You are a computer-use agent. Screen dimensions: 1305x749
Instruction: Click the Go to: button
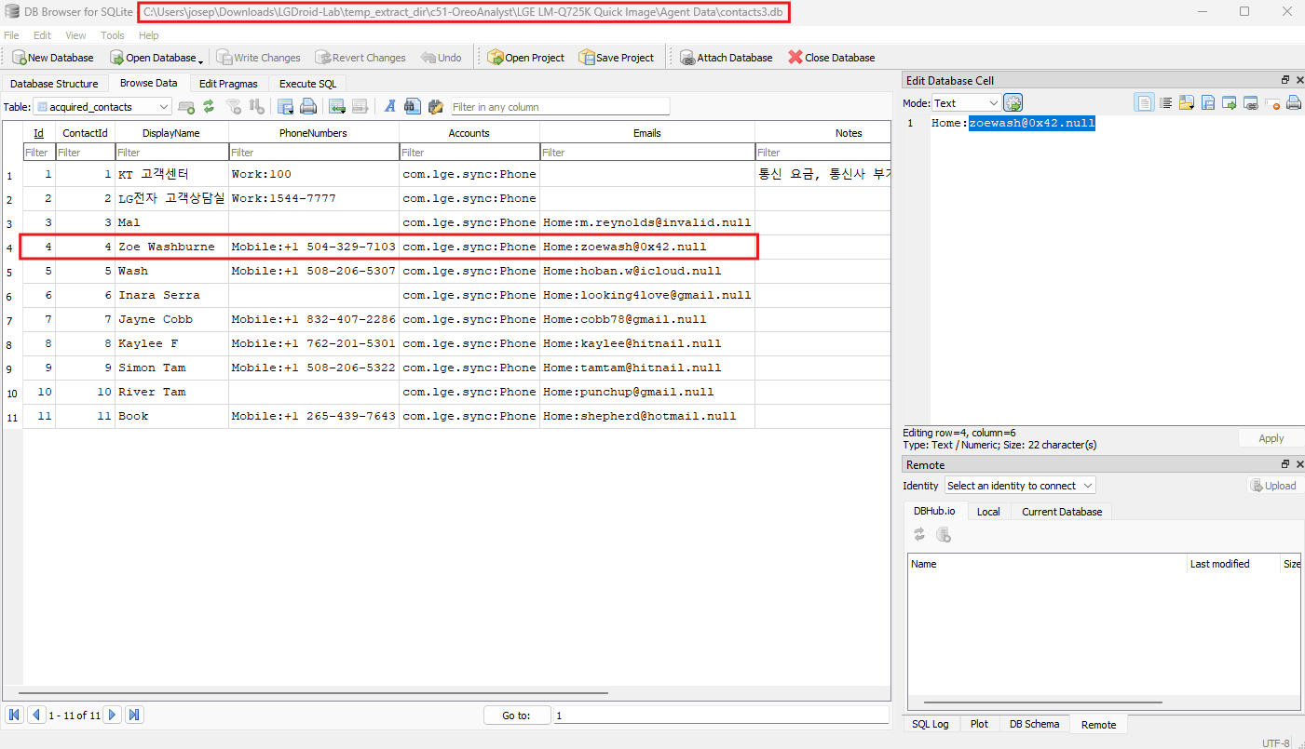pos(516,716)
